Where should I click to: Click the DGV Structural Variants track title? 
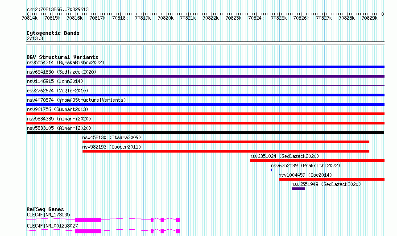coord(62,57)
